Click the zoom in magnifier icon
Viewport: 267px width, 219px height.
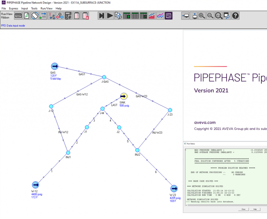[202, 16]
